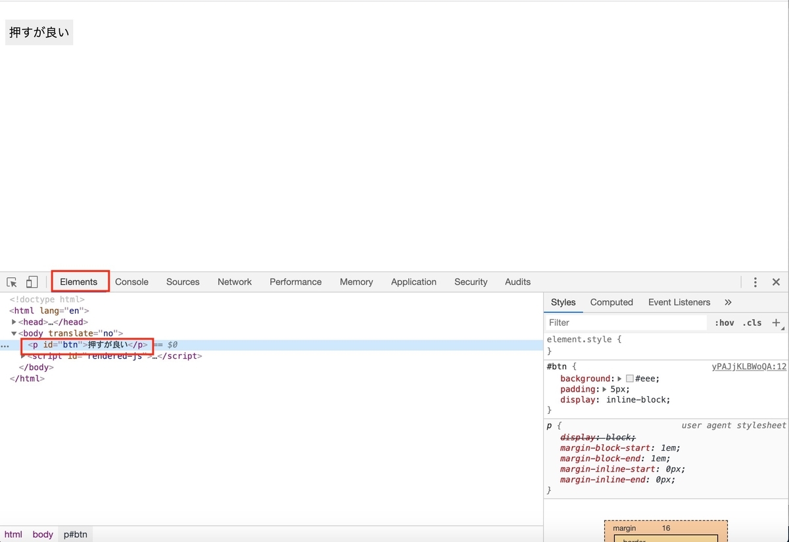Open the Network tab
Image resolution: width=789 pixels, height=542 pixels.
pyautogui.click(x=235, y=282)
